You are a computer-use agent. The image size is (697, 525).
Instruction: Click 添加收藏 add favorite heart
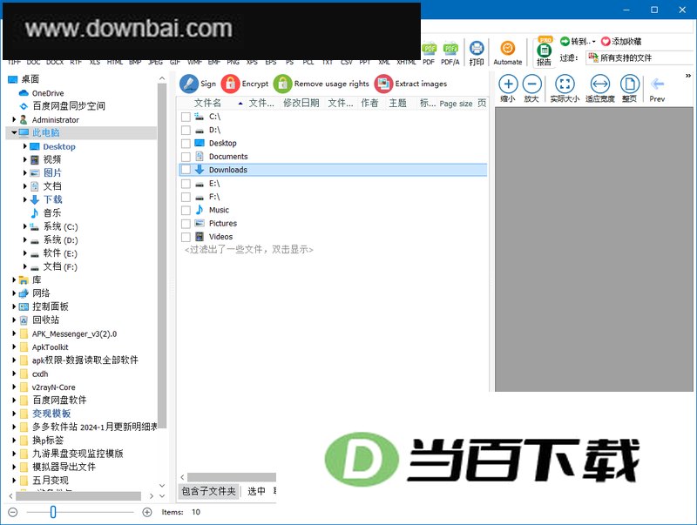(621, 41)
